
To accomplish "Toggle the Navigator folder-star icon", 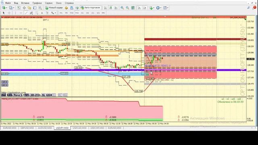I will point(29,8).
